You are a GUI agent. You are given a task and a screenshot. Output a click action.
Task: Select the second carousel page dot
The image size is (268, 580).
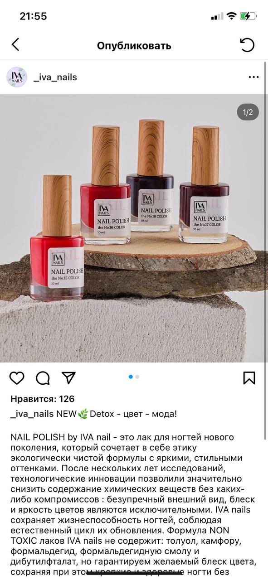pyautogui.click(x=137, y=377)
